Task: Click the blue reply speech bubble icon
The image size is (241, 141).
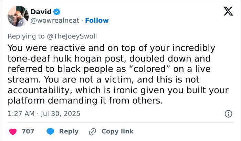Action: click(x=50, y=131)
